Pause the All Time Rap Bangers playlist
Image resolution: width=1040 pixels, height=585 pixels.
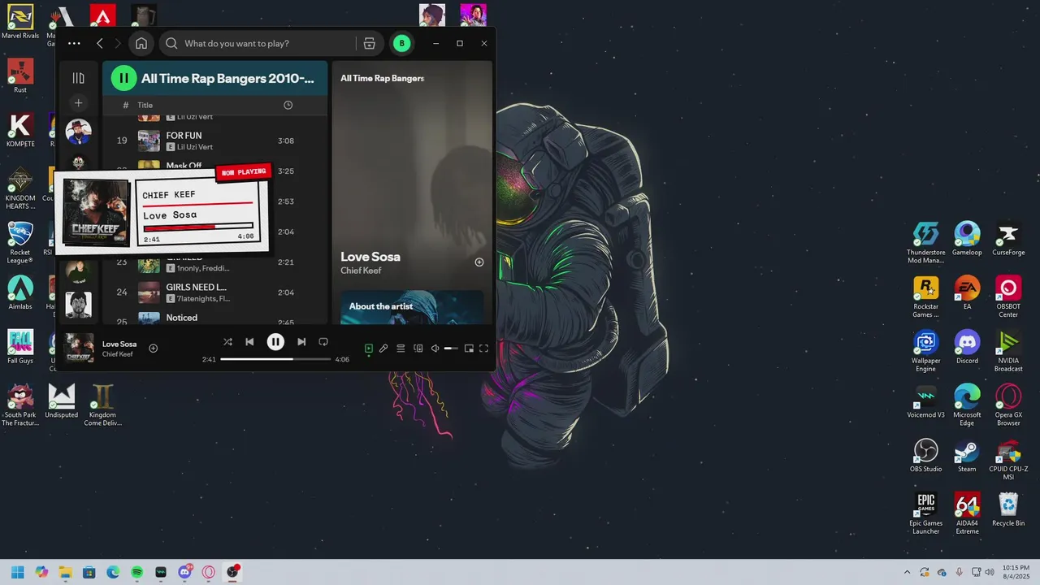point(123,78)
